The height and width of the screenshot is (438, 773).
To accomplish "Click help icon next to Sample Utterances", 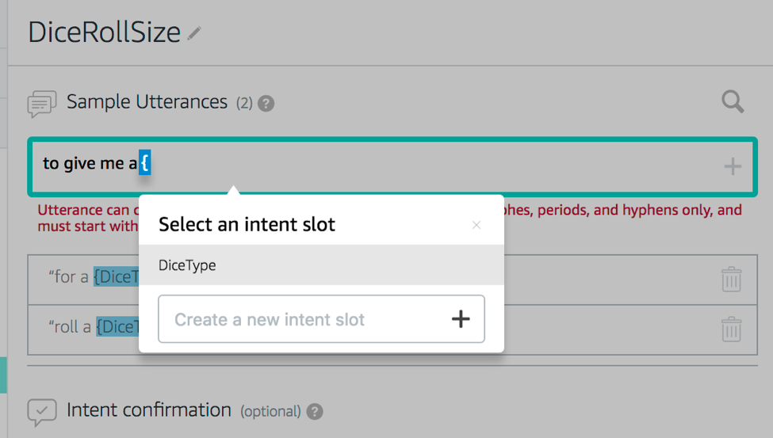I will tap(266, 104).
